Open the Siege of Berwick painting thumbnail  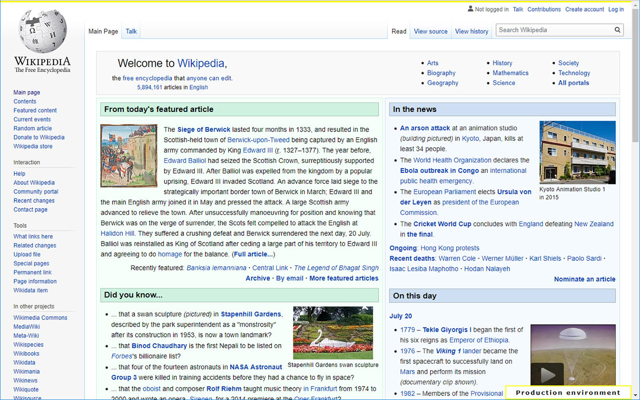point(129,155)
